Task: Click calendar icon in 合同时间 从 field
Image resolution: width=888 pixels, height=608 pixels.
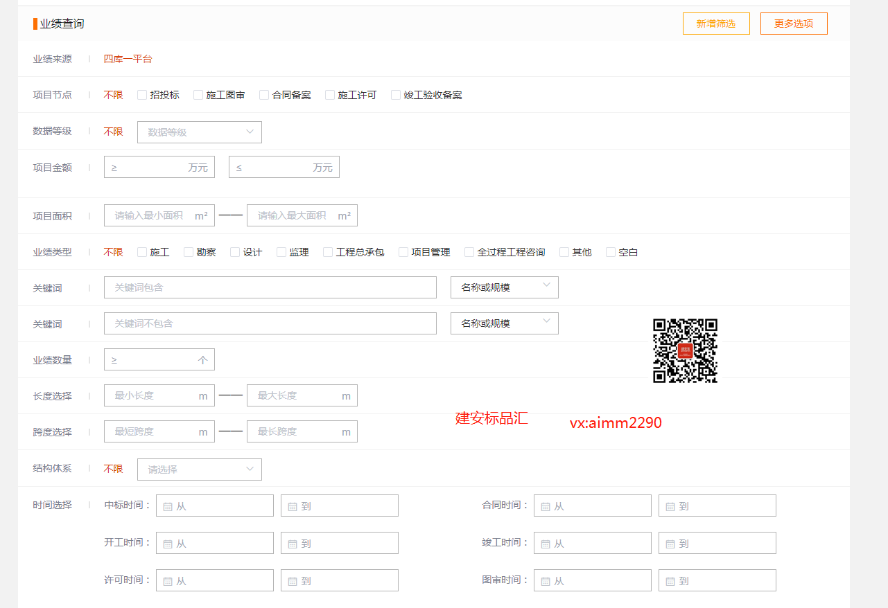Action: (545, 506)
